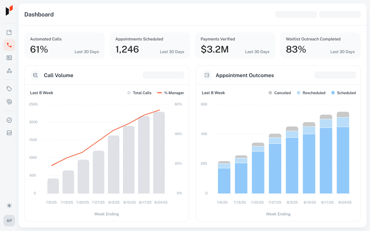This screenshot has width=370, height=231.
Task: Open the price tag icon in sidebar
Action: coord(9,89)
